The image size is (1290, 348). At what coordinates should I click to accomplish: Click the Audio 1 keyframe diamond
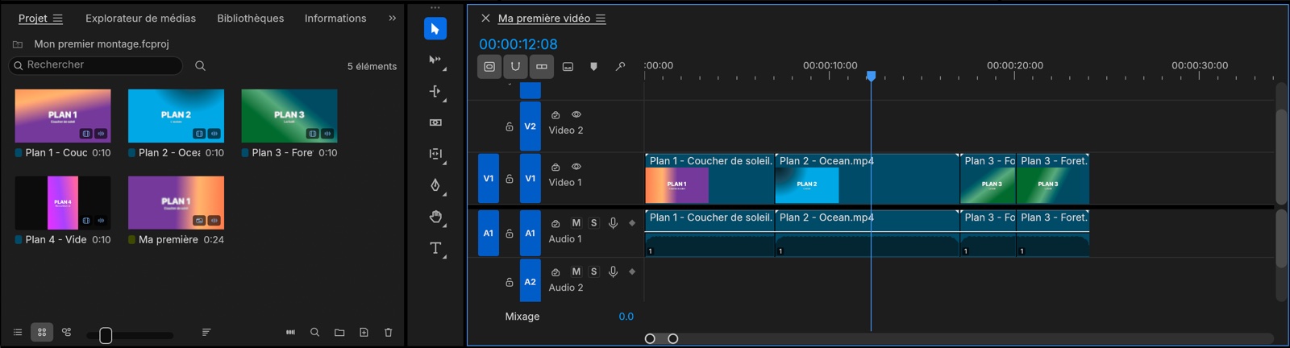point(632,223)
